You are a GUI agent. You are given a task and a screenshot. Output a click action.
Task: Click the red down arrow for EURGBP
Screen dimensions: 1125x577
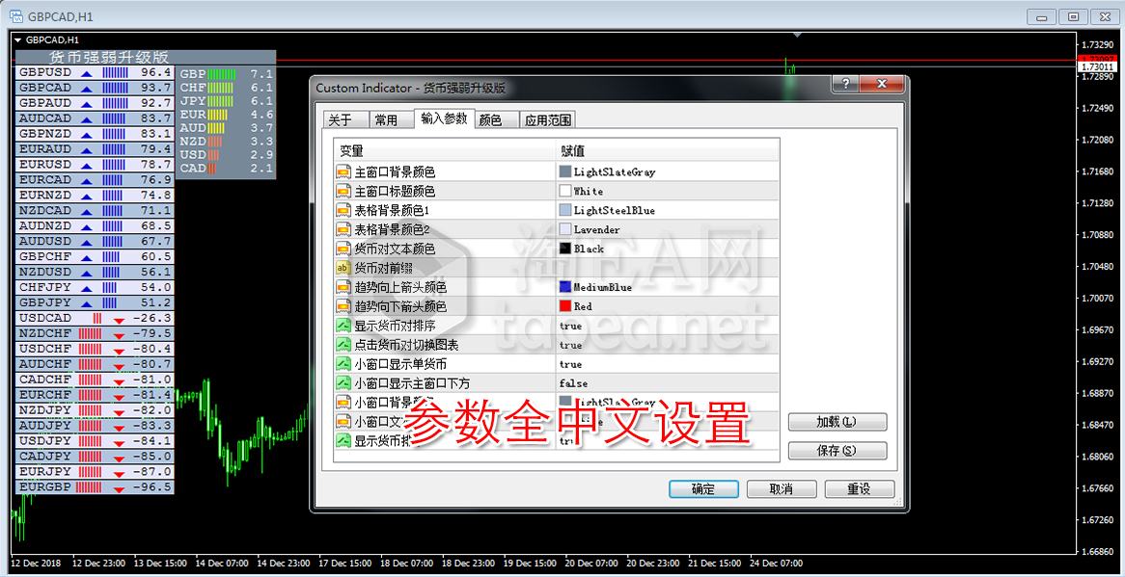(x=119, y=488)
